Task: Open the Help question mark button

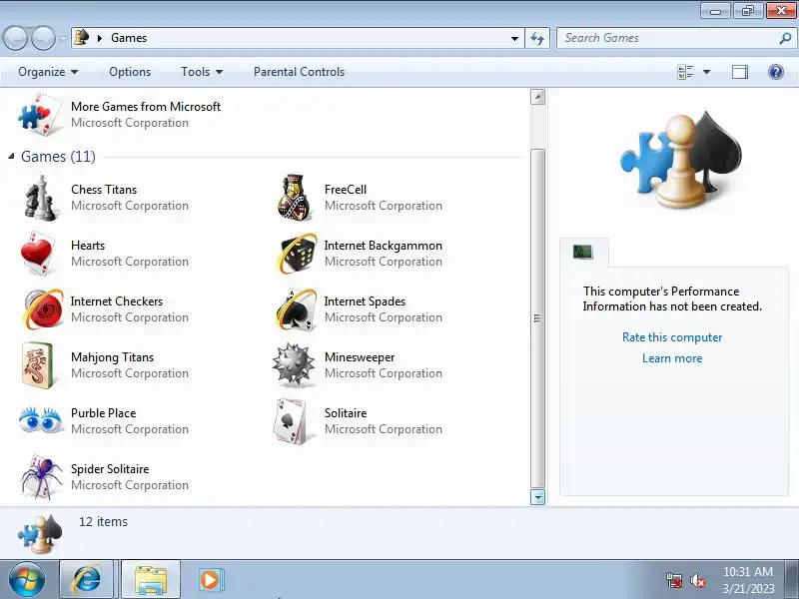Action: point(776,72)
